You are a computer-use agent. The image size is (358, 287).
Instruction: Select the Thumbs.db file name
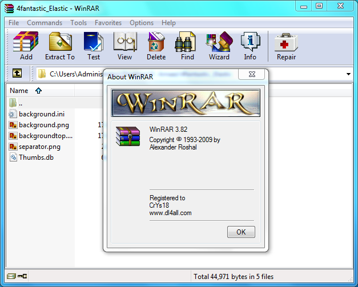[36, 157]
